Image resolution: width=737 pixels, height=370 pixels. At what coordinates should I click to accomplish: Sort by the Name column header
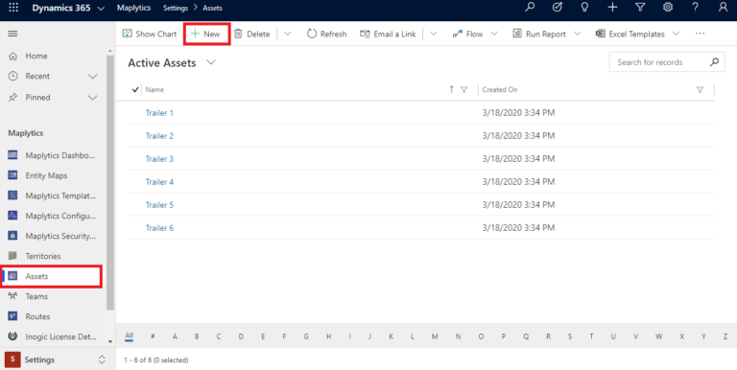155,90
